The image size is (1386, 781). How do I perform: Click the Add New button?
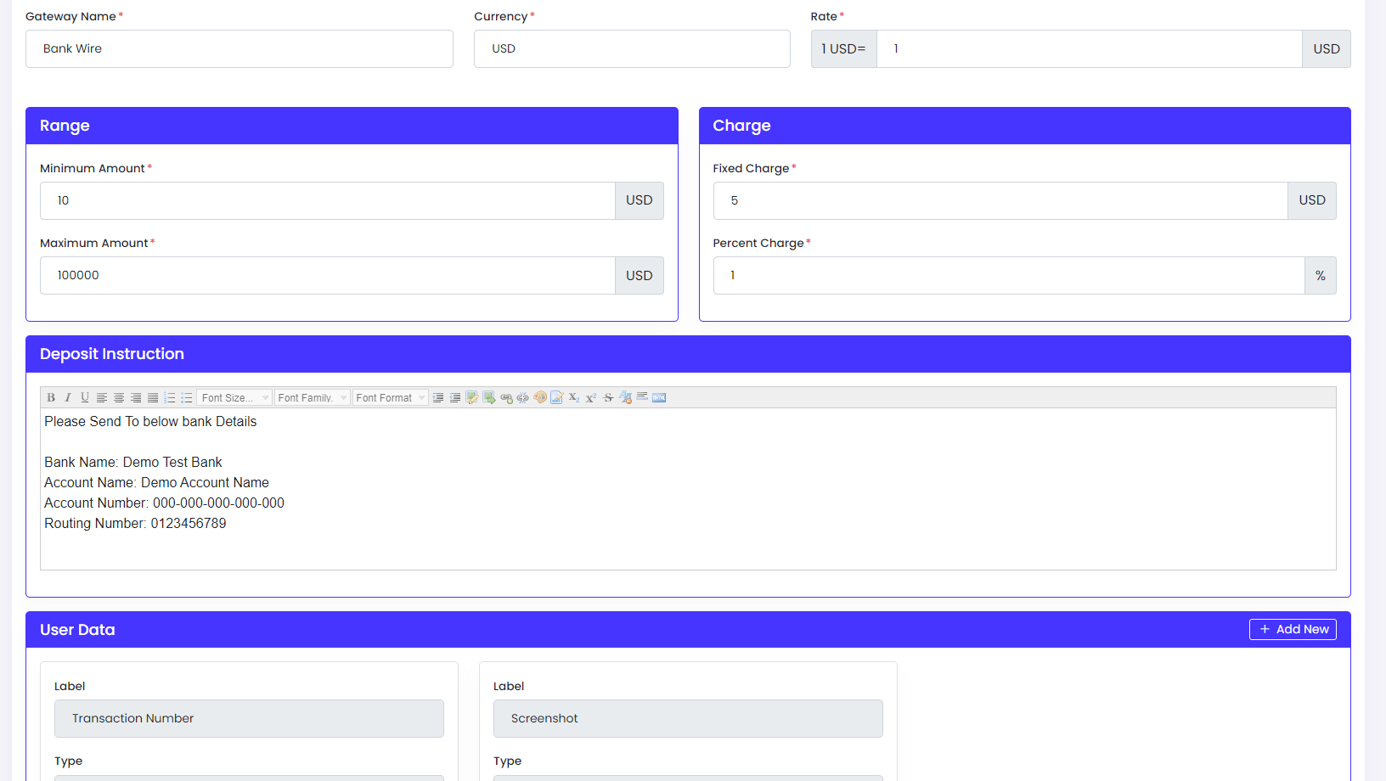[x=1293, y=629]
